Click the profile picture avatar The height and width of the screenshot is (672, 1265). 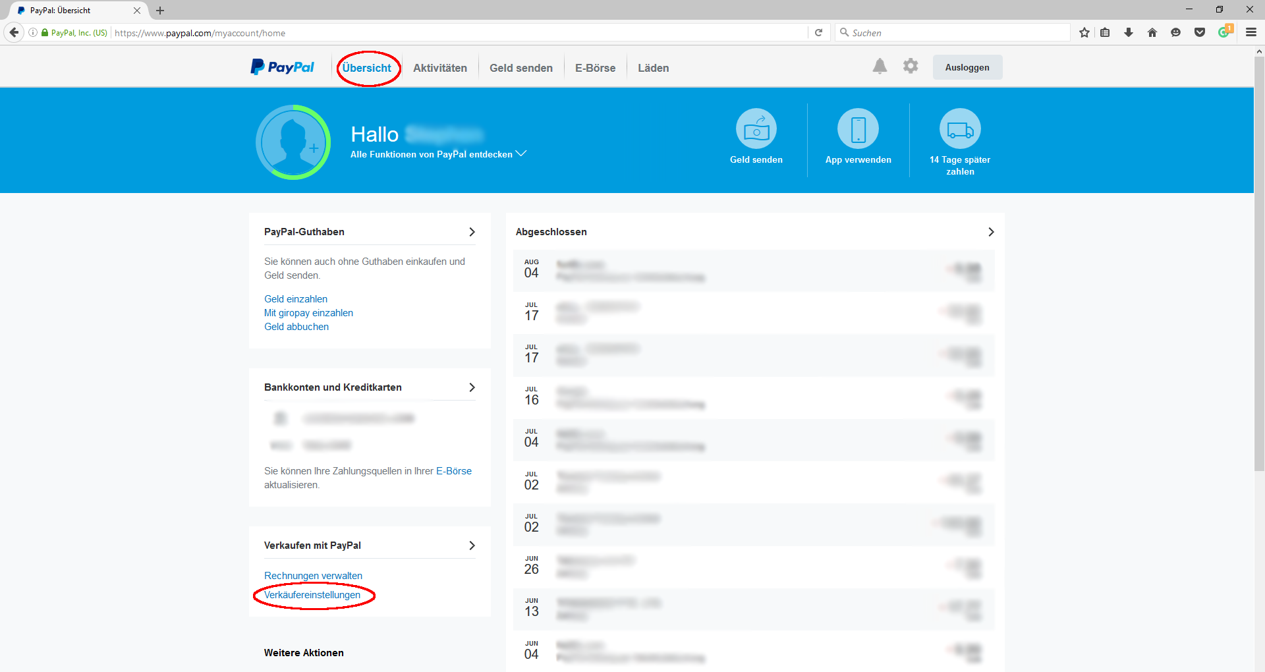293,142
